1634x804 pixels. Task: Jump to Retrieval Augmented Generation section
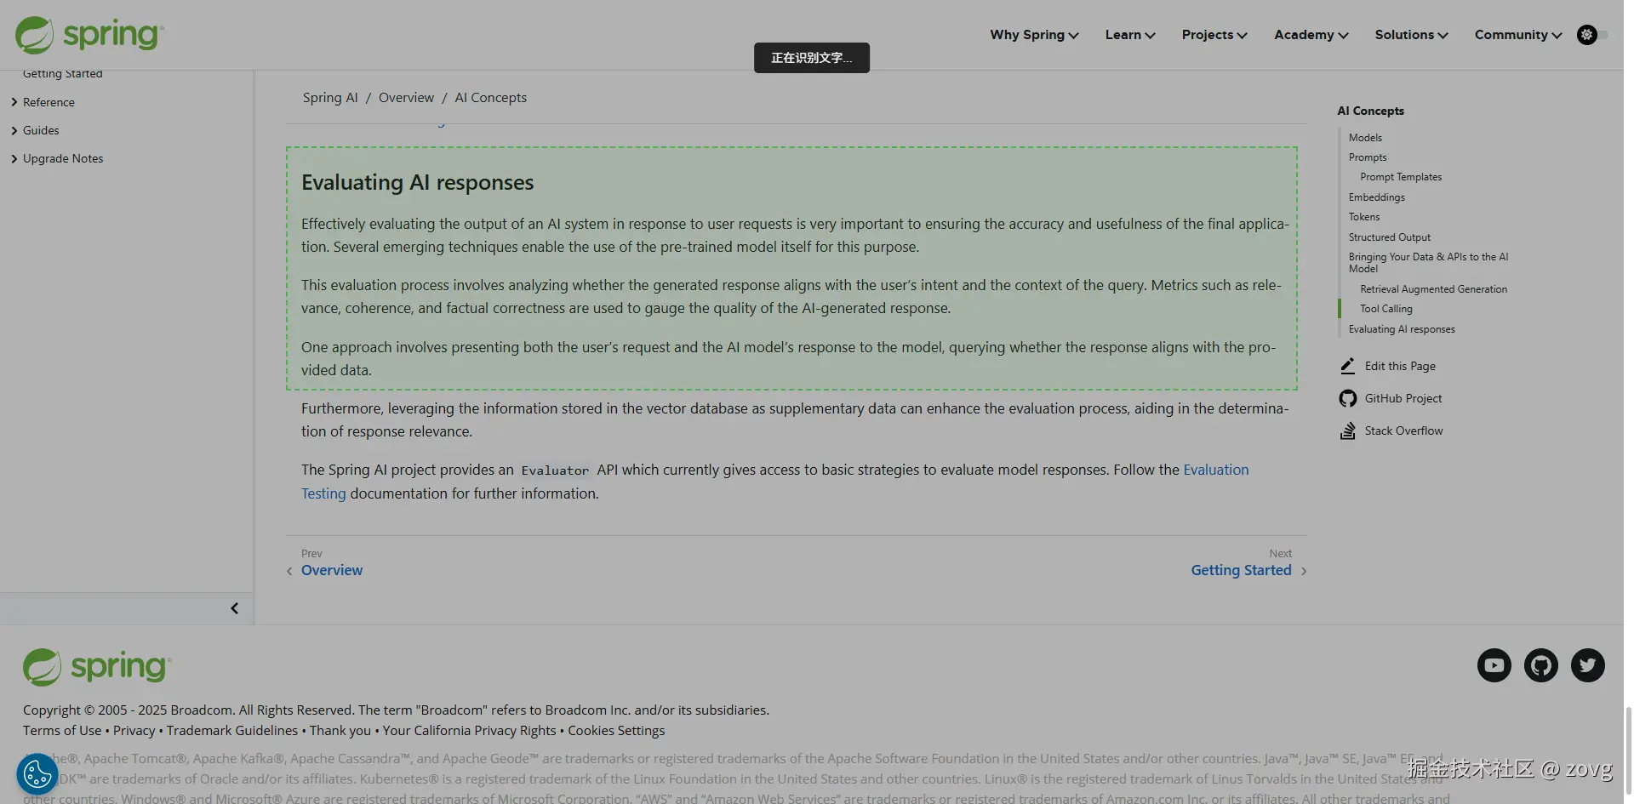1433,289
